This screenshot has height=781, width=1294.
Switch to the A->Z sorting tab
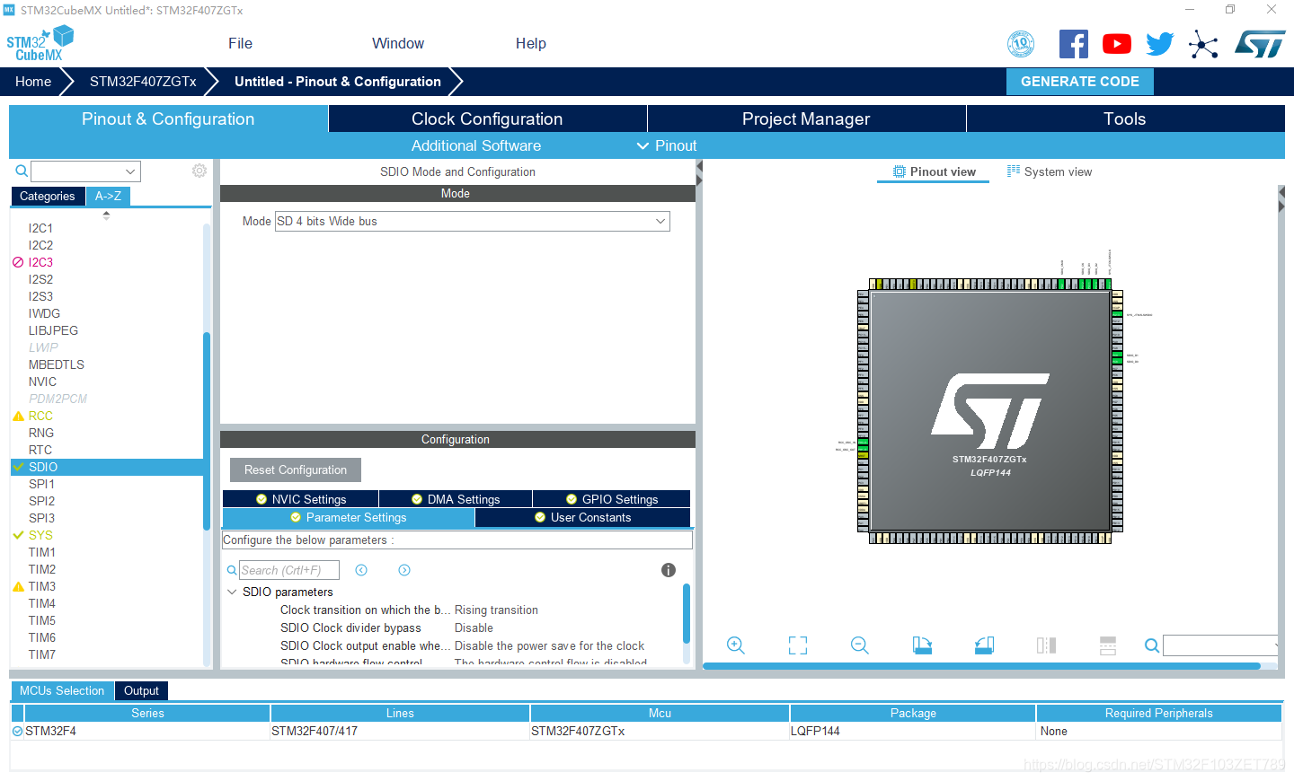click(x=108, y=196)
